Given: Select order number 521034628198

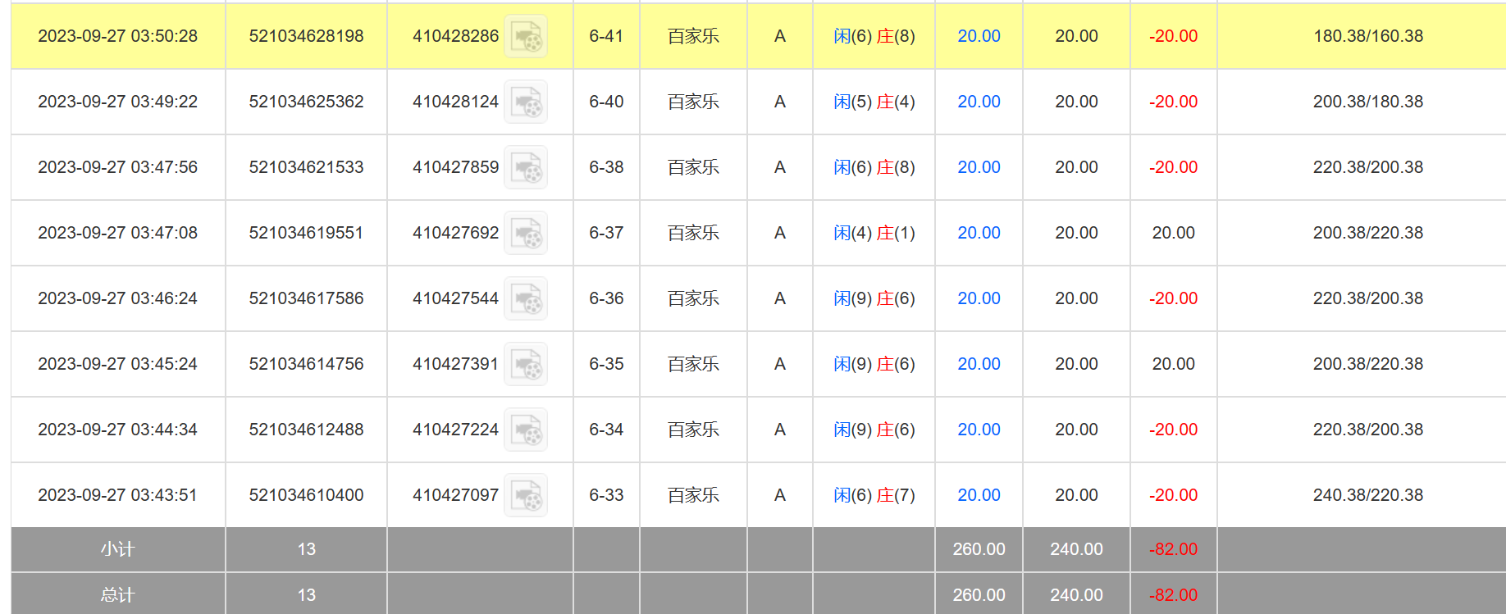Looking at the screenshot, I should coord(306,36).
